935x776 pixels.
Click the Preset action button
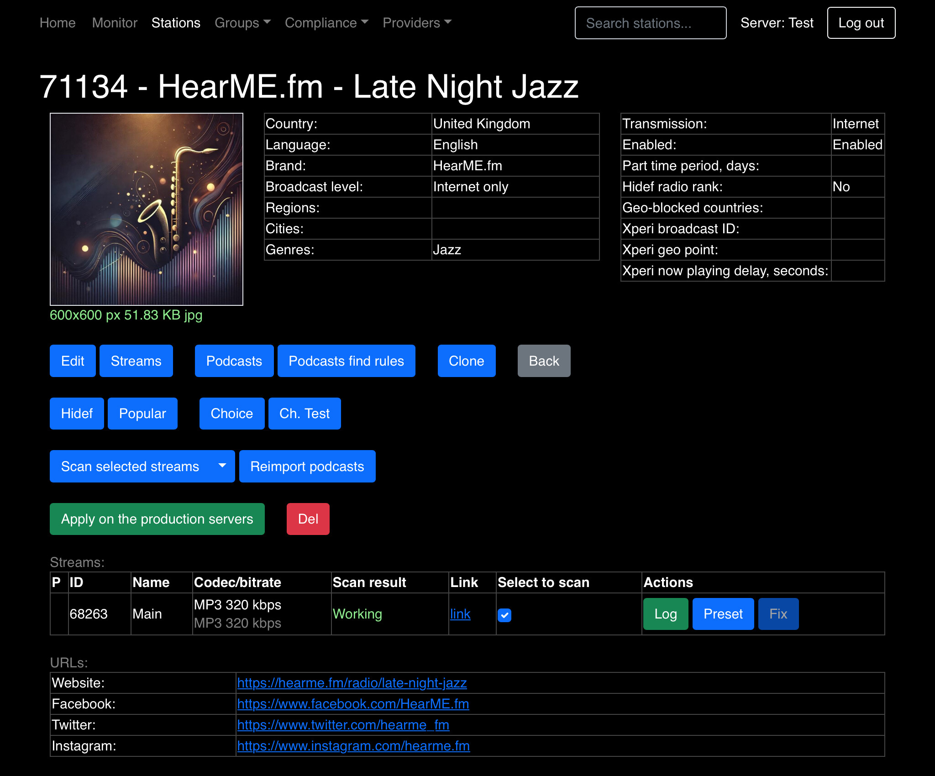pyautogui.click(x=723, y=614)
